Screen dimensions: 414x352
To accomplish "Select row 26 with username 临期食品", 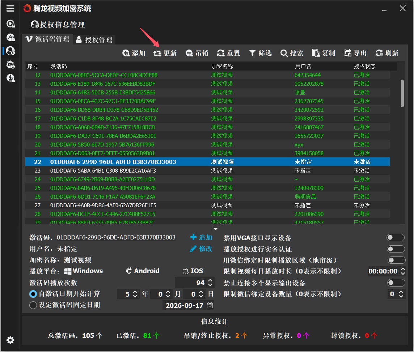I will click(x=207, y=196).
